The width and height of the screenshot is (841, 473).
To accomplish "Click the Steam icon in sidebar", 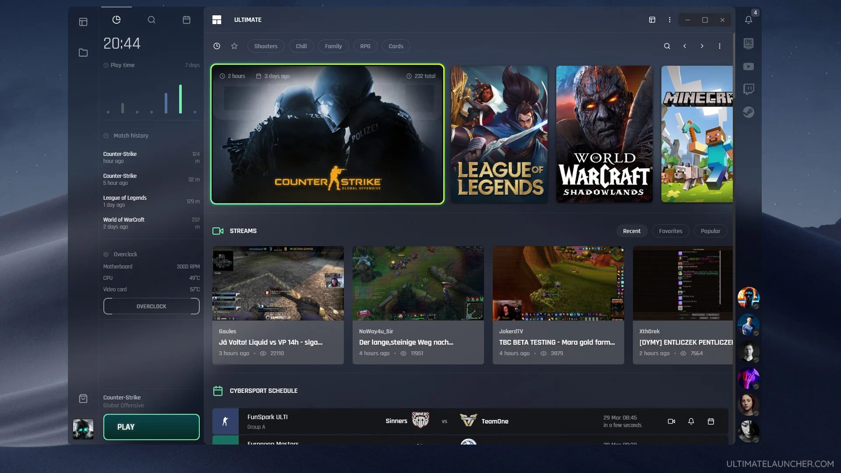I will 748,112.
